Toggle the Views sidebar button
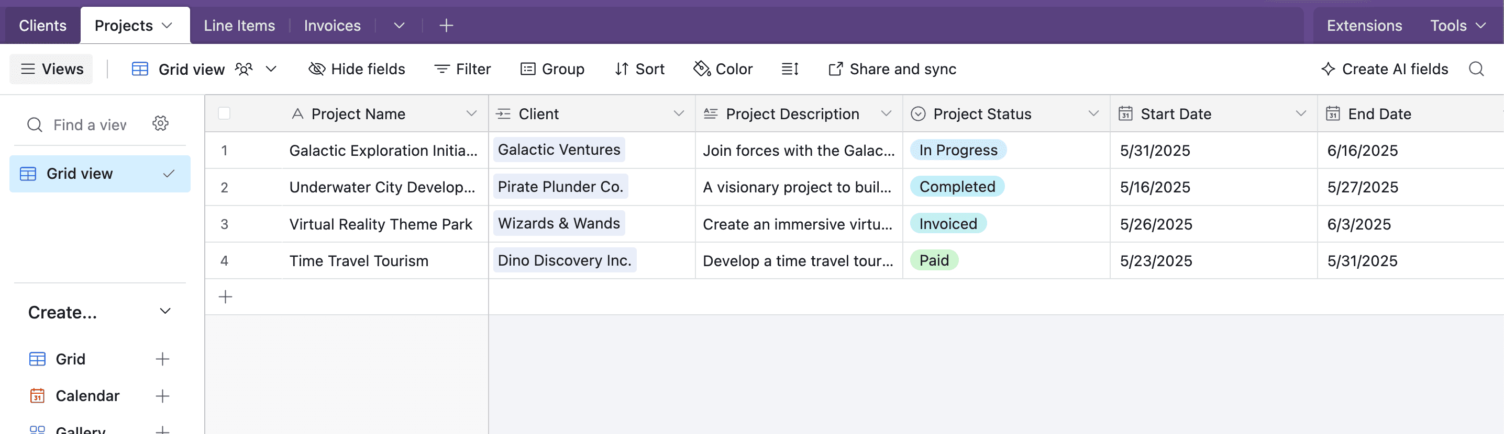This screenshot has width=1504, height=434. [x=51, y=69]
